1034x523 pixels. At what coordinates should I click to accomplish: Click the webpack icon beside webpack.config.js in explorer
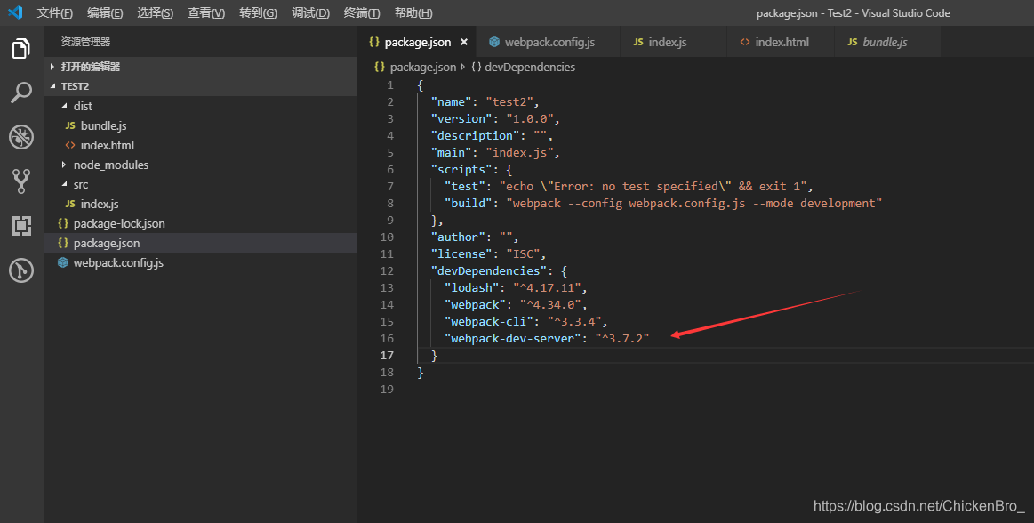pos(62,262)
